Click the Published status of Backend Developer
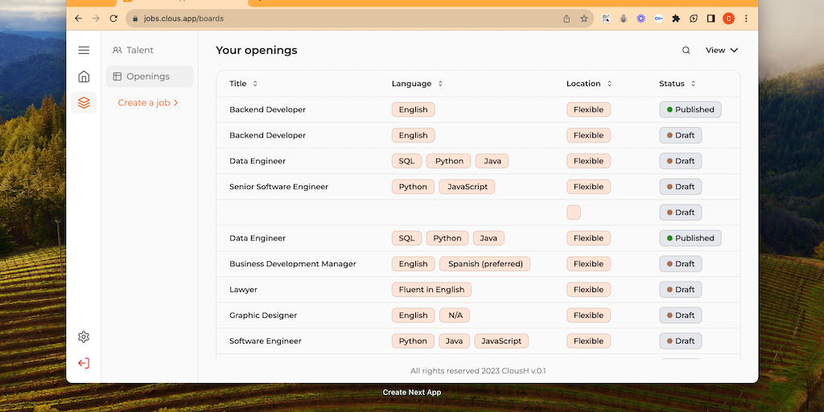The image size is (824, 412). [690, 109]
